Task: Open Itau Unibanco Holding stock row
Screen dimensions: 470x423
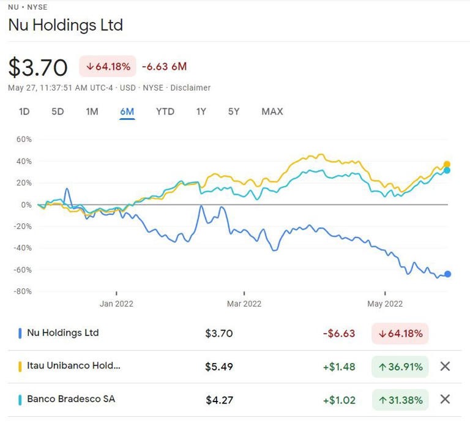Action: 73,366
